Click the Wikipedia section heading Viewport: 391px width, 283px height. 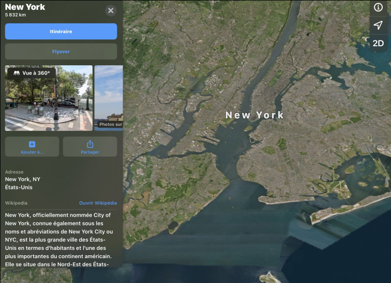click(16, 203)
